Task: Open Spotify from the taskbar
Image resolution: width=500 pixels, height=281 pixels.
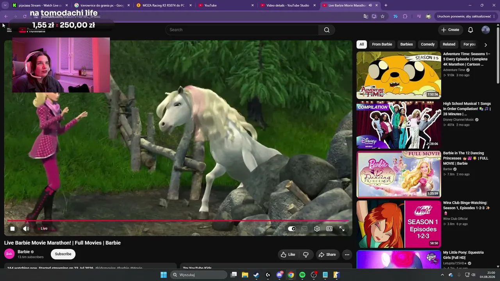Action: 302,275
